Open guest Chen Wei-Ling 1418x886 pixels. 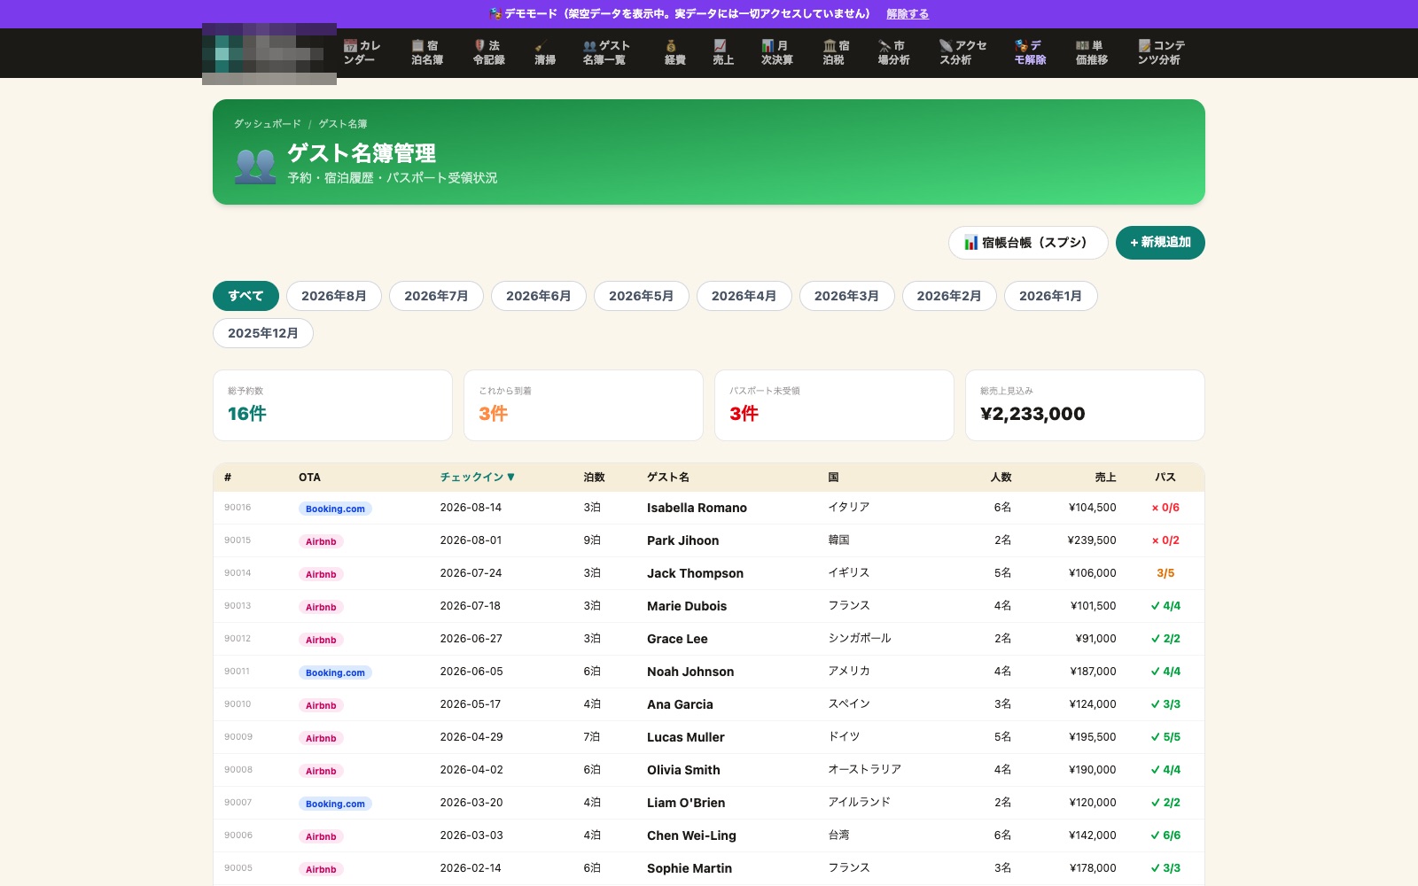[691, 835]
